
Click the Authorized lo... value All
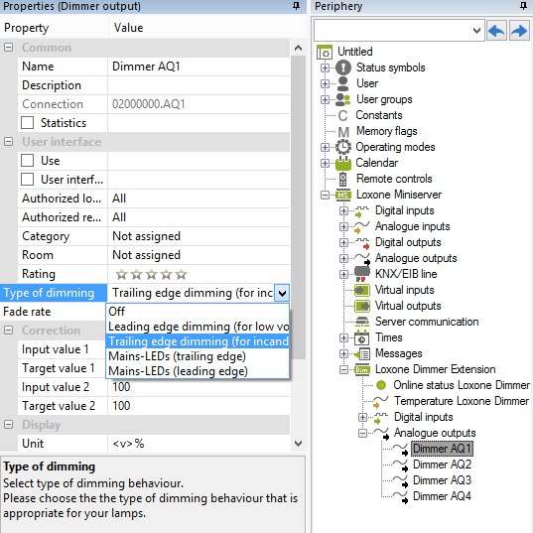[199, 199]
